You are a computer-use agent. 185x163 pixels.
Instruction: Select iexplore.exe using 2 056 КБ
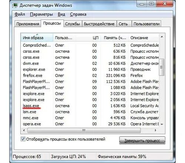90,100
